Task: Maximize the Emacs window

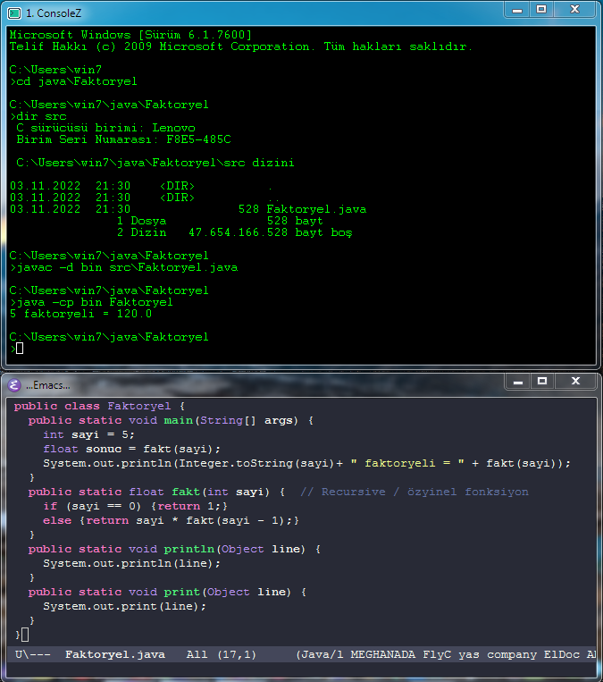Action: pos(541,382)
